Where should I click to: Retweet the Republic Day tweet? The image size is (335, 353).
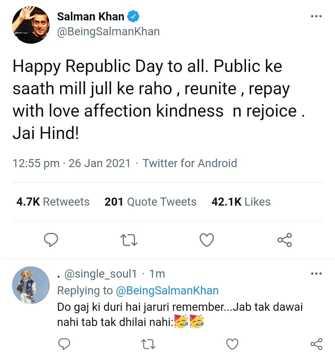pos(128,240)
